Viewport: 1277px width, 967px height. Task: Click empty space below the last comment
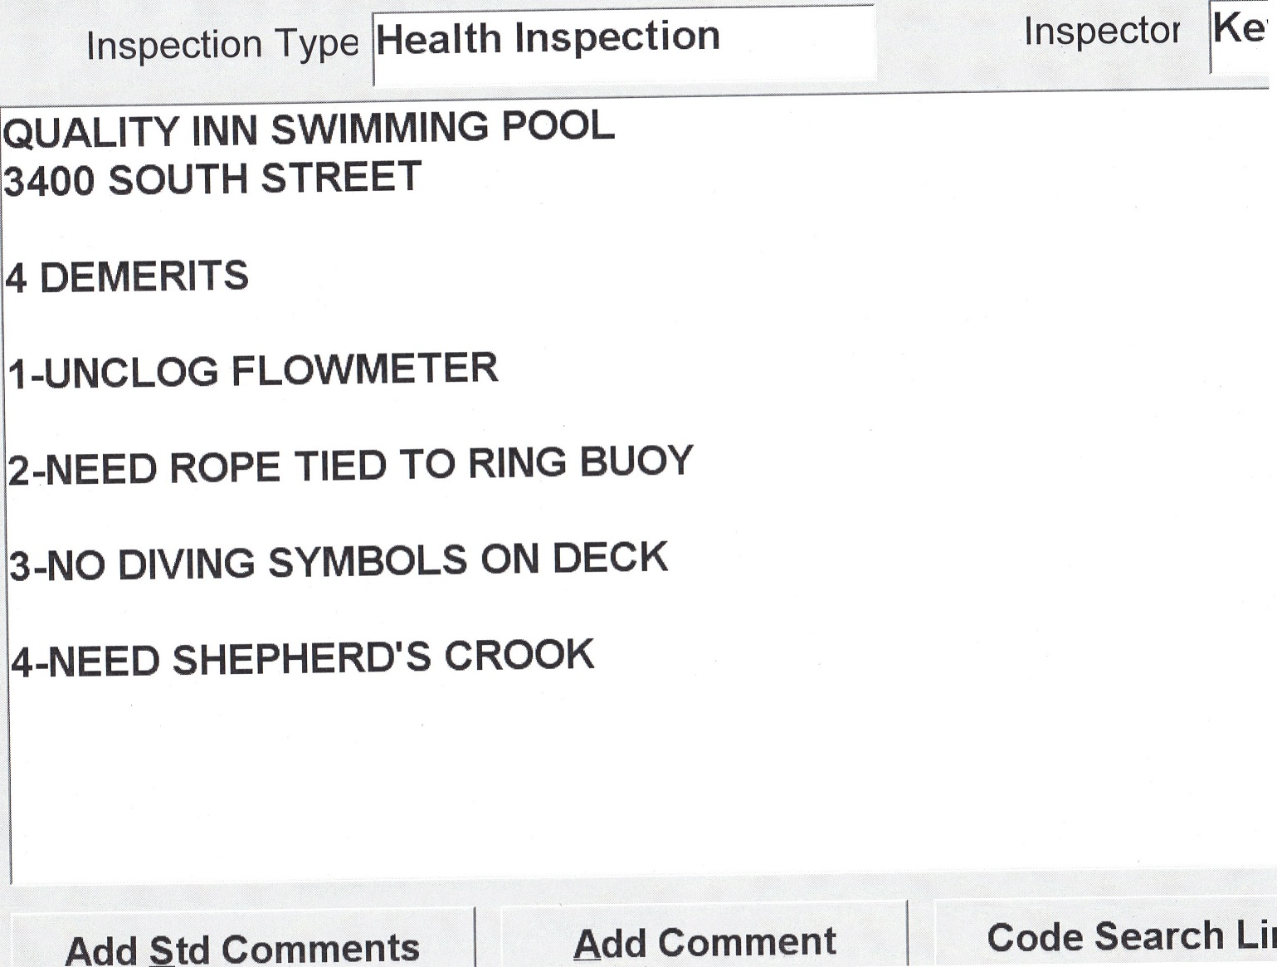(x=581, y=789)
